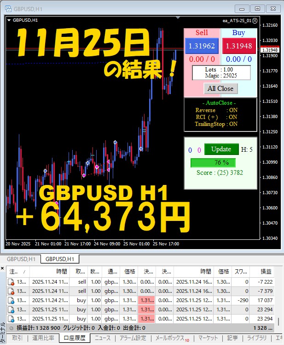Open the 記事 articles tab
The image size is (284, 345).
[x=232, y=338]
